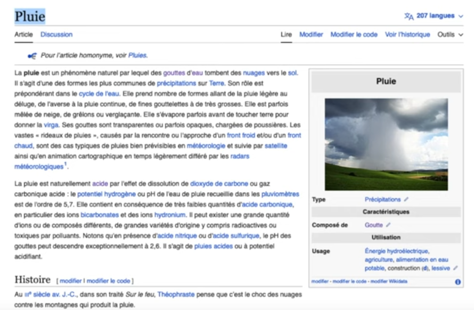474x310 pixels.
Task: Click the disambiguation icon before the homonym note
Action: [x=32, y=55]
